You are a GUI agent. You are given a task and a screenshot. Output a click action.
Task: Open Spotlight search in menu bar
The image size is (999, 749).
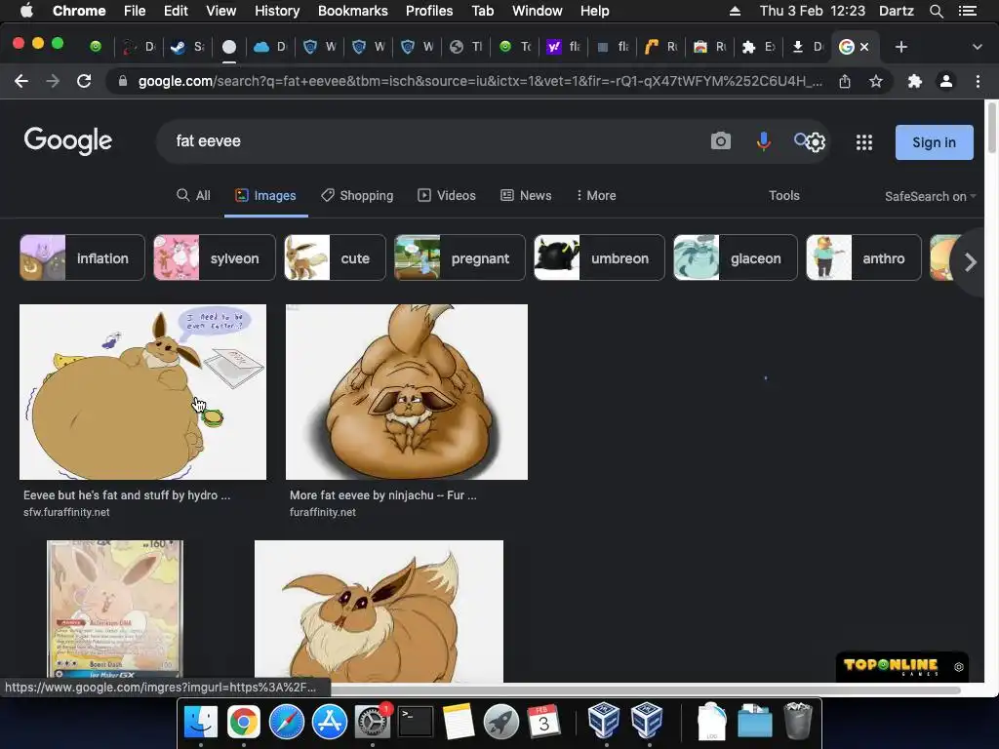(936, 11)
